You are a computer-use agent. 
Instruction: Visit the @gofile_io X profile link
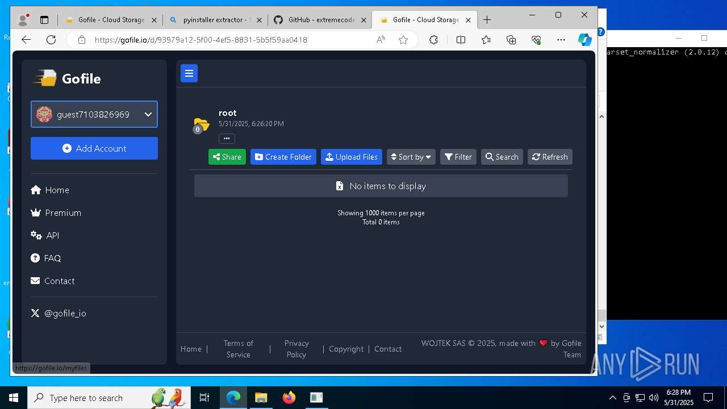(x=59, y=313)
